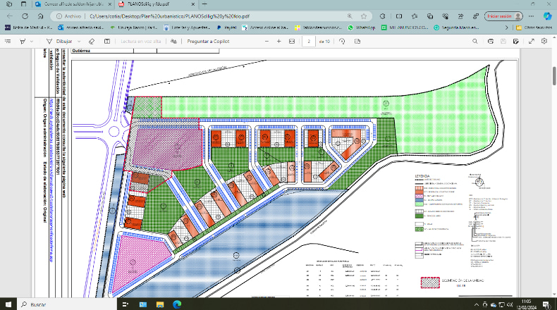557x310 pixels.
Task: Toggle the highlighter tool
Action: coord(23,41)
